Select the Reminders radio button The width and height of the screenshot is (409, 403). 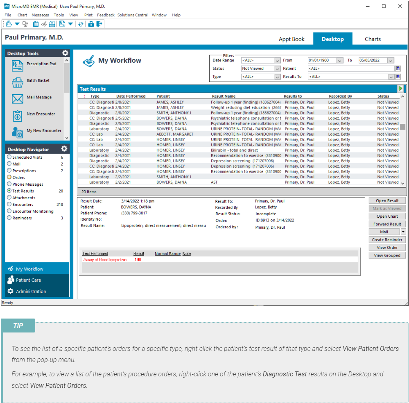click(9, 218)
